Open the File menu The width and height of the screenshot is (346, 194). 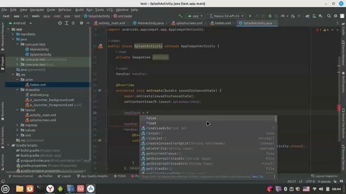(4, 10)
